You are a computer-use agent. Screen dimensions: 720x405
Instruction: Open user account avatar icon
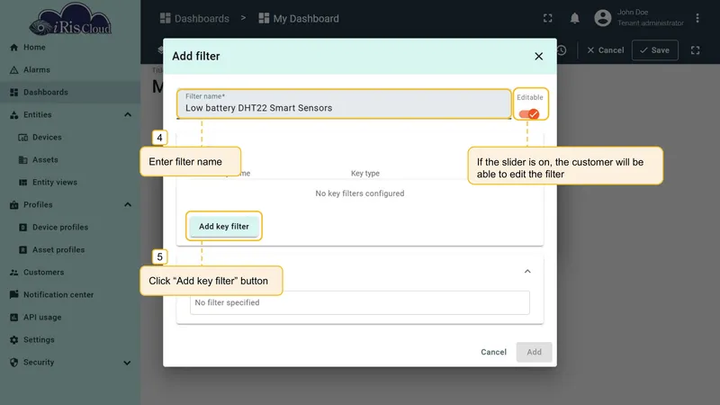tap(603, 18)
